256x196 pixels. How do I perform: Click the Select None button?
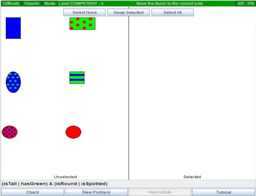(84, 12)
